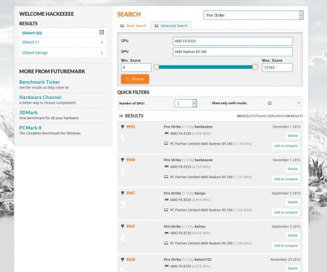327x272 pixels.
Task: Open the Benchmark Ticker link
Action: pyautogui.click(x=40, y=82)
